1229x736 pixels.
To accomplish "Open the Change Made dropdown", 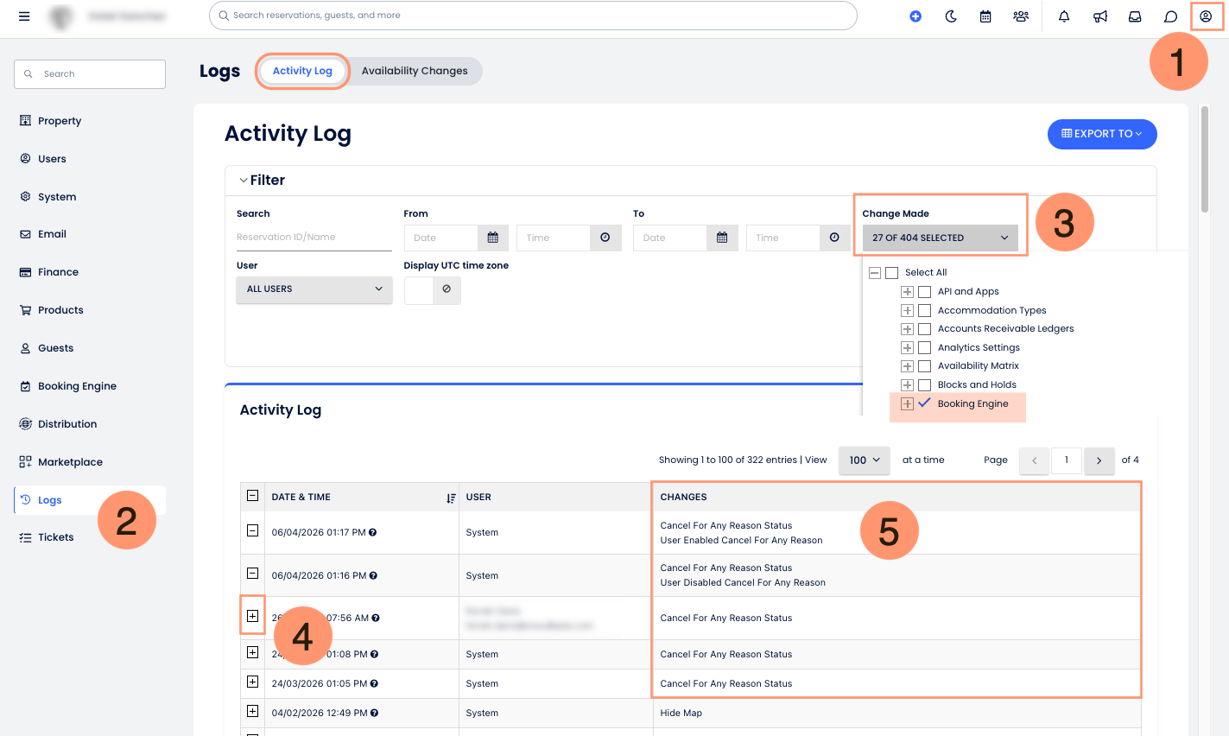I will 939,238.
